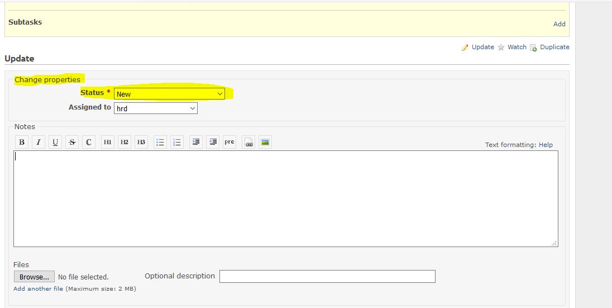The height and width of the screenshot is (308, 612).
Task: Insert wiki page link icon
Action: click(x=248, y=143)
